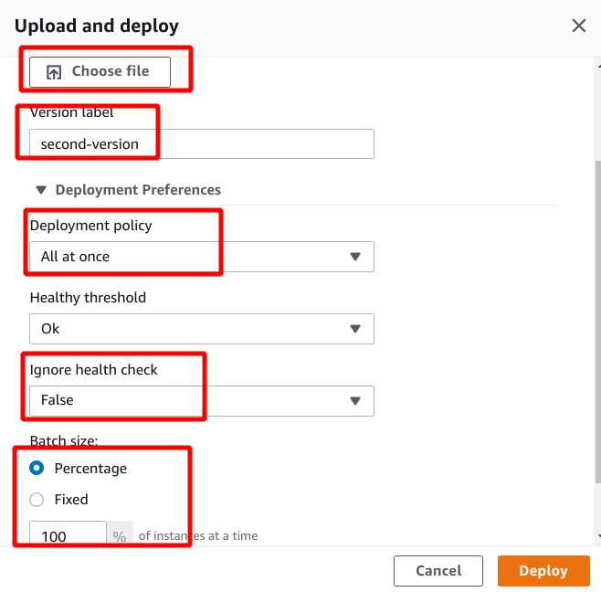Click the percent sign unit box

[120, 533]
